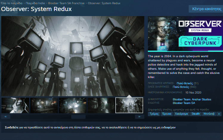Select the fourth dark alley thumbnail
Viewport: 223px width, 140px height.
click(101, 105)
